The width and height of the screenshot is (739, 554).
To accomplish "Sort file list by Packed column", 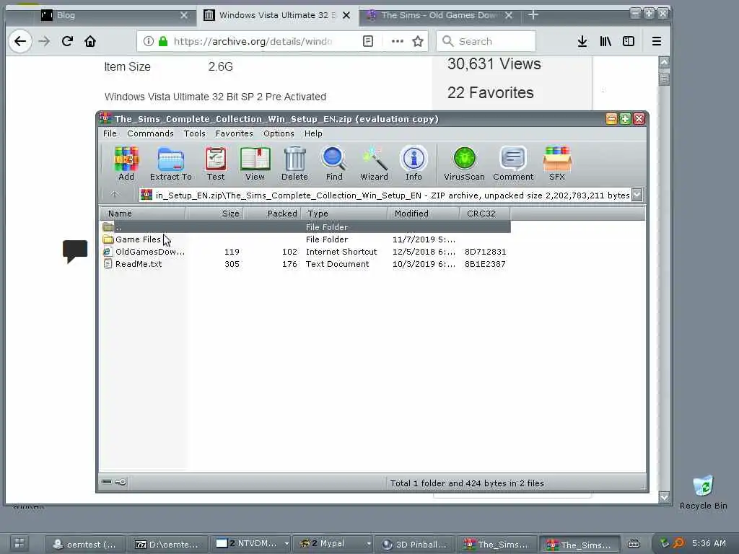I will point(272,214).
